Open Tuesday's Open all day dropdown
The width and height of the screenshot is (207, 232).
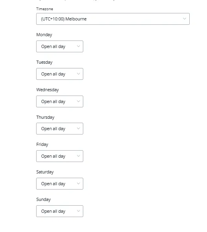[60, 74]
